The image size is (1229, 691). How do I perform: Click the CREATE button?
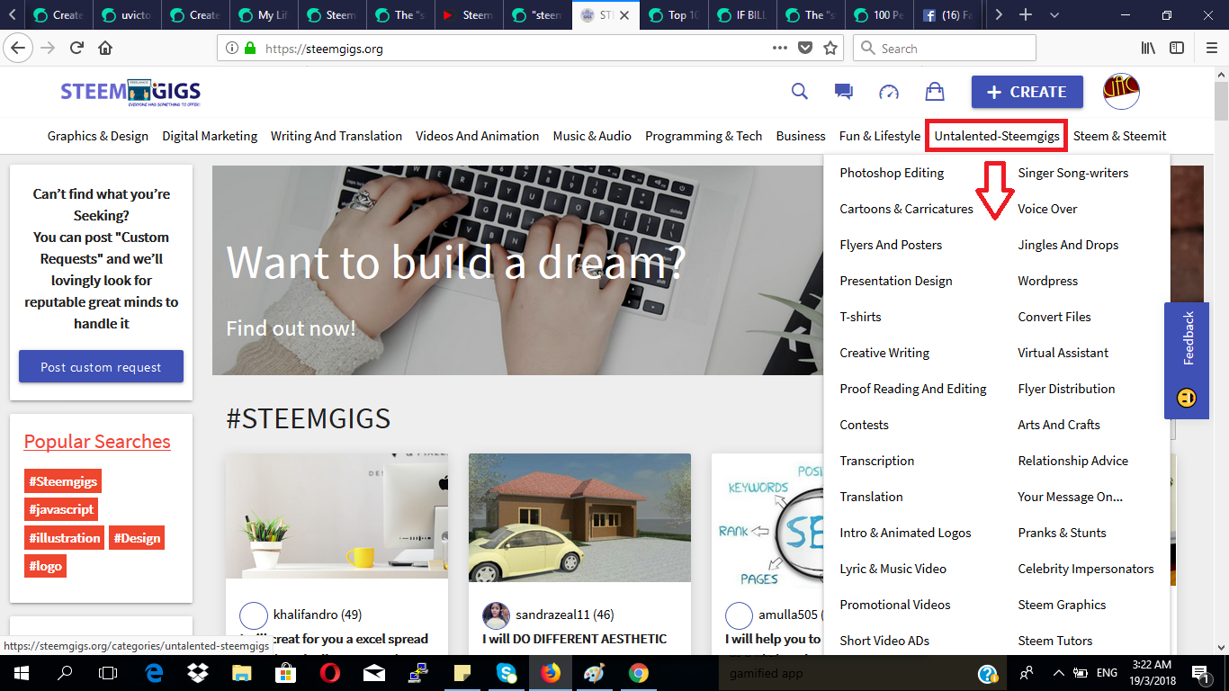coord(1027,92)
